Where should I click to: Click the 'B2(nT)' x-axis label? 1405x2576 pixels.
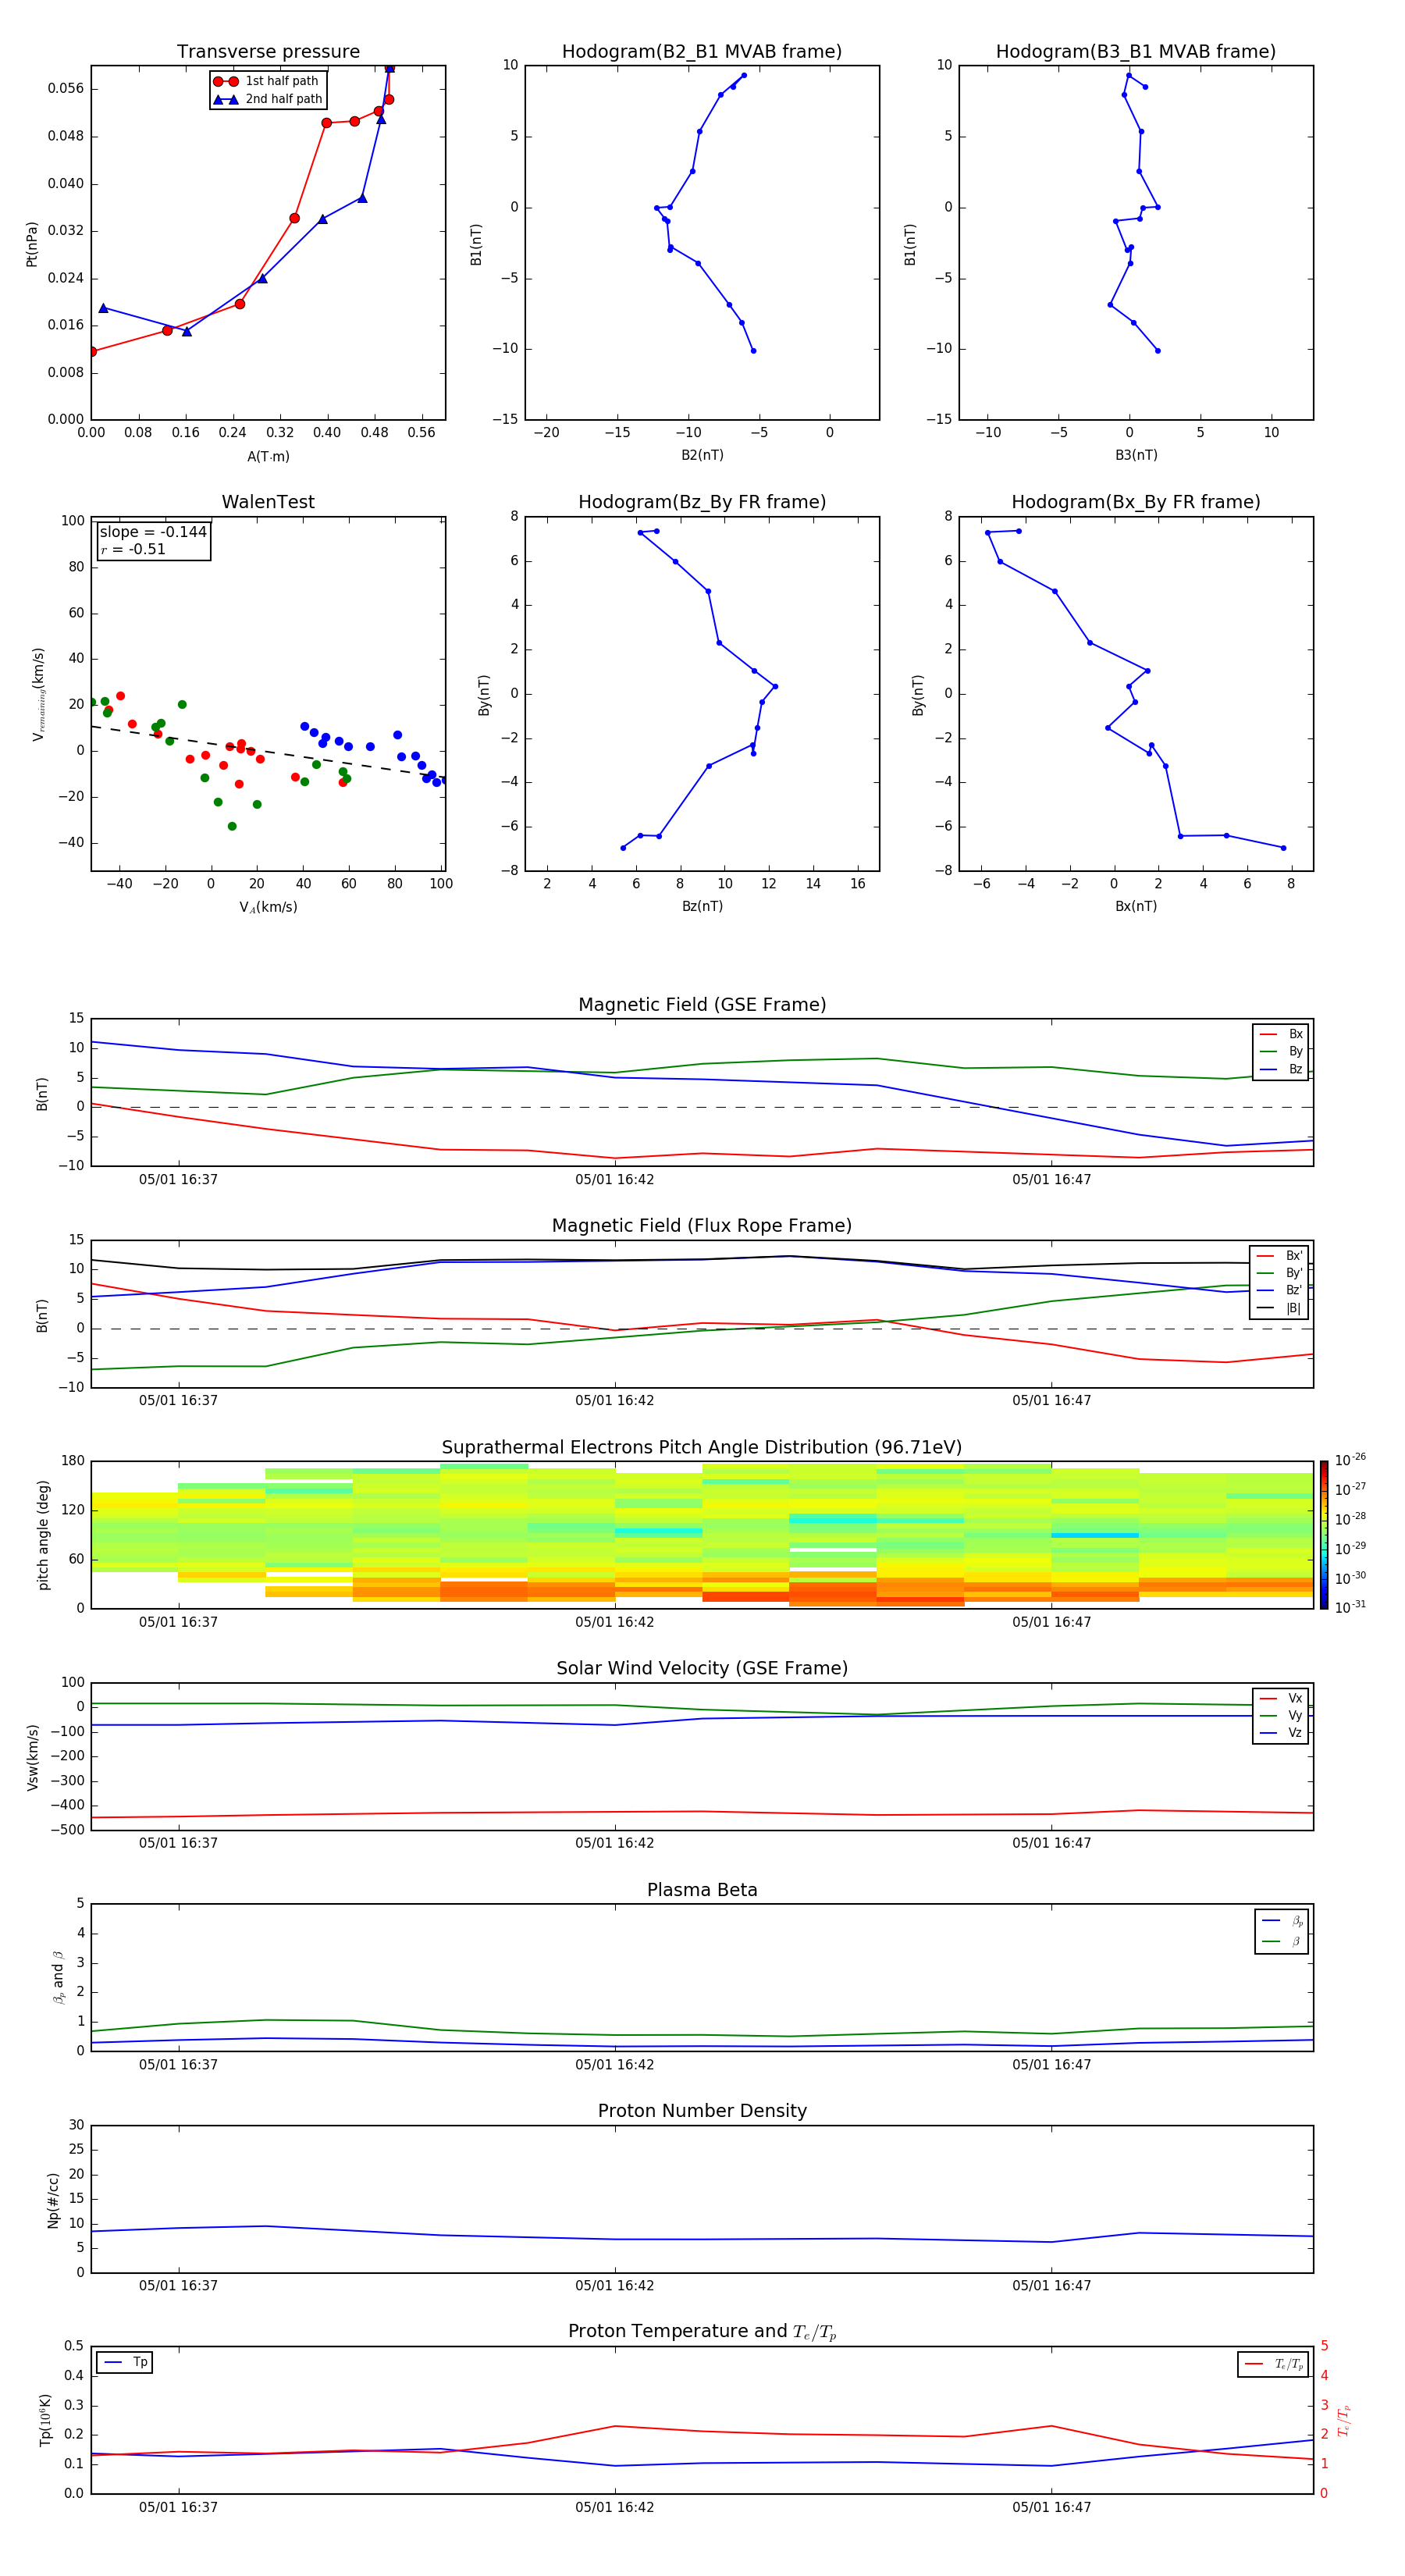pyautogui.click(x=702, y=455)
